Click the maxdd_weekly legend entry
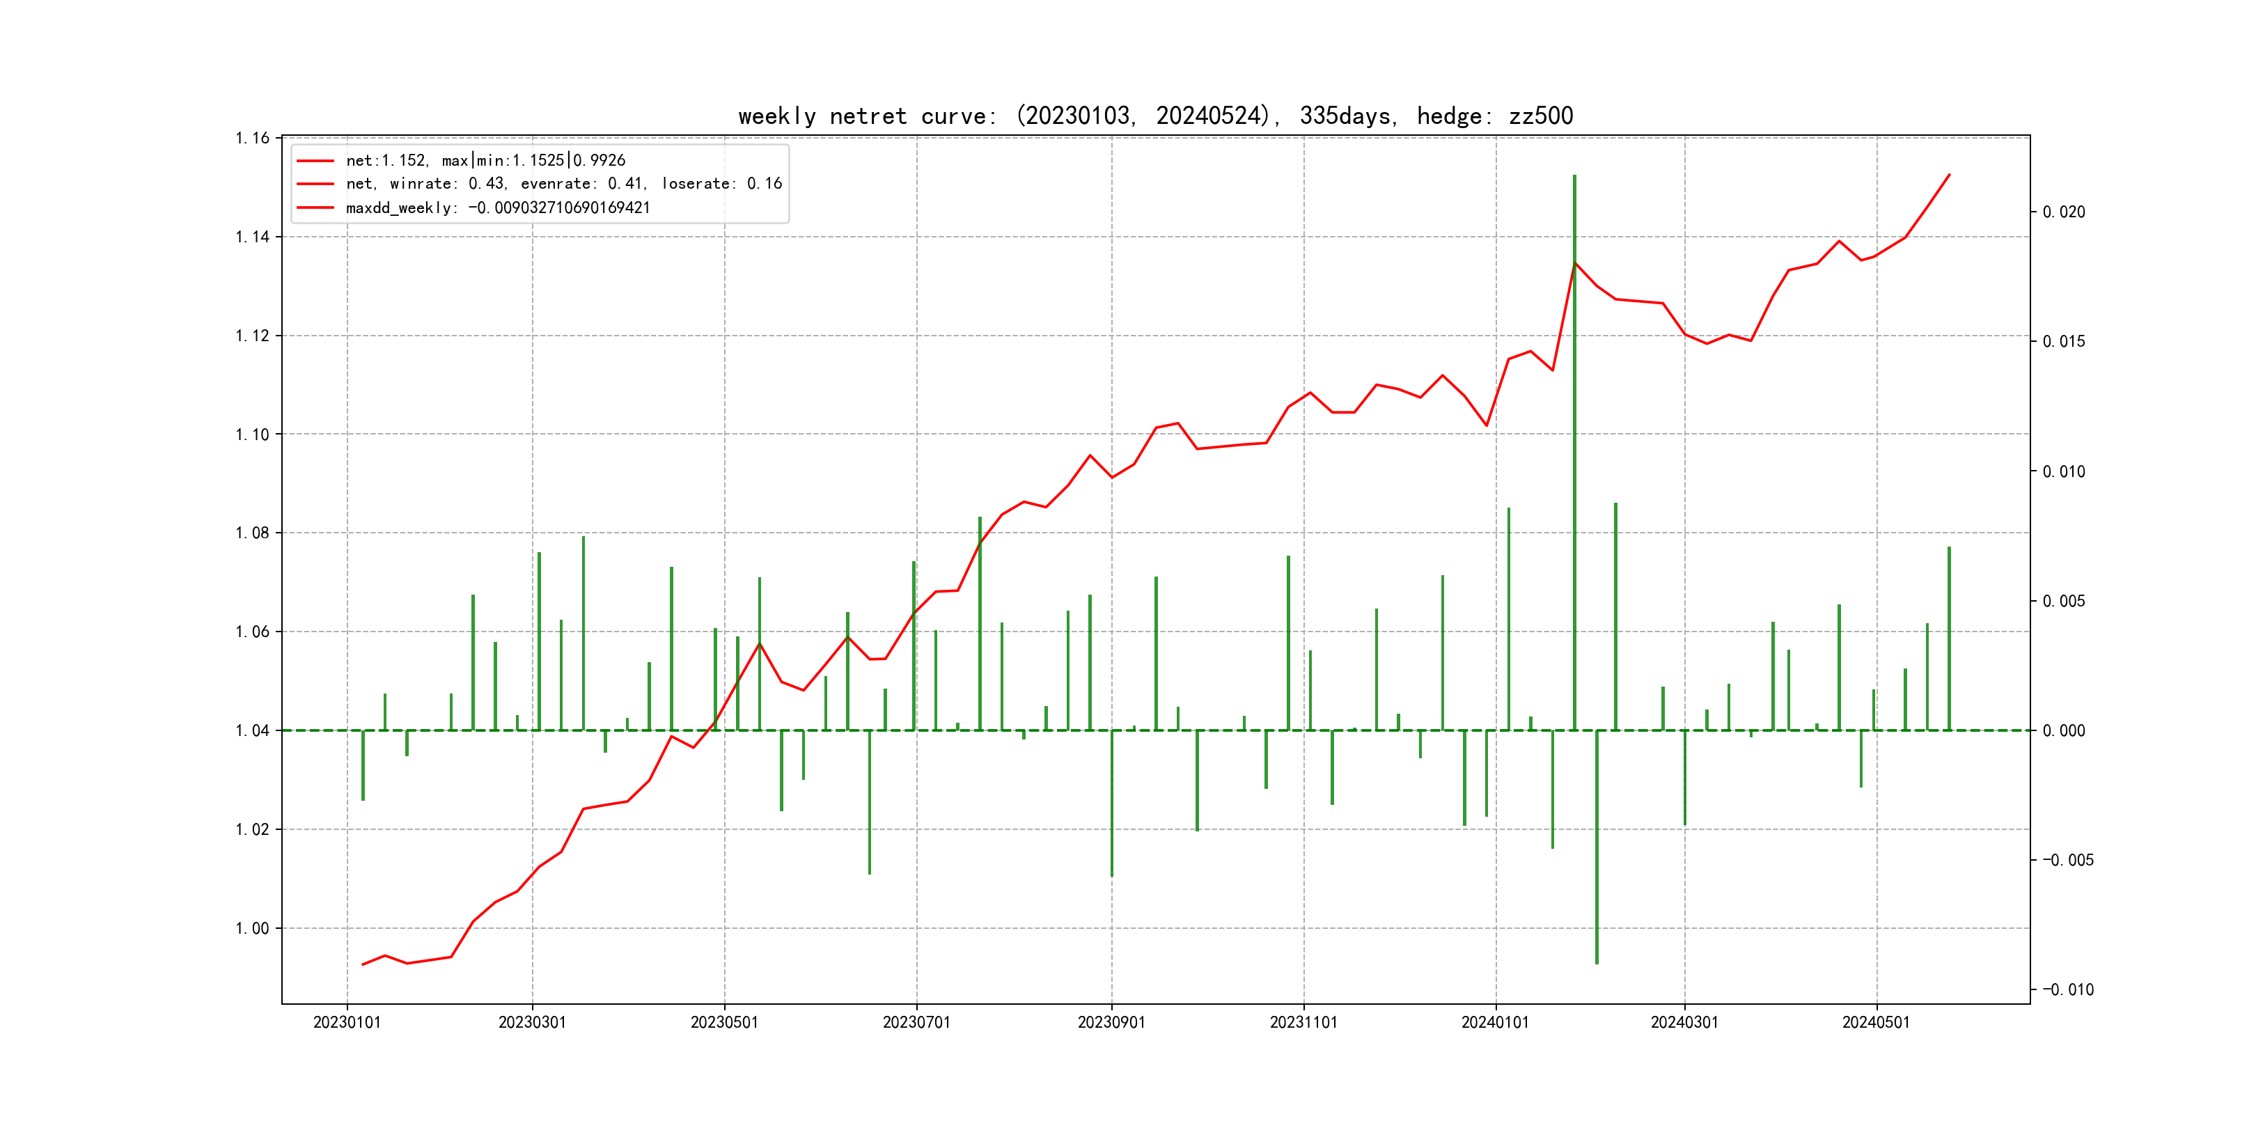The image size is (2256, 1128). pyautogui.click(x=497, y=207)
